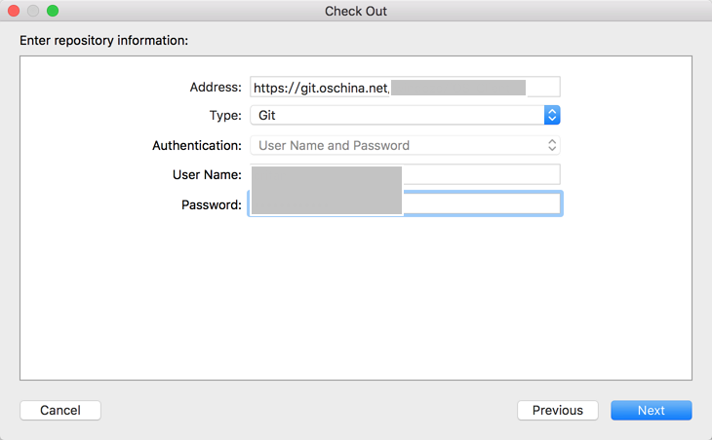Click the Password label
Viewport: 712px width, 440px height.
(x=212, y=204)
